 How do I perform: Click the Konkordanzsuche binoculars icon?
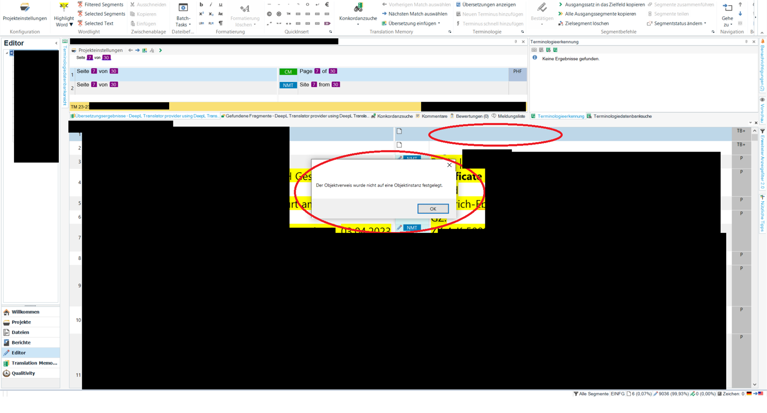point(358,8)
